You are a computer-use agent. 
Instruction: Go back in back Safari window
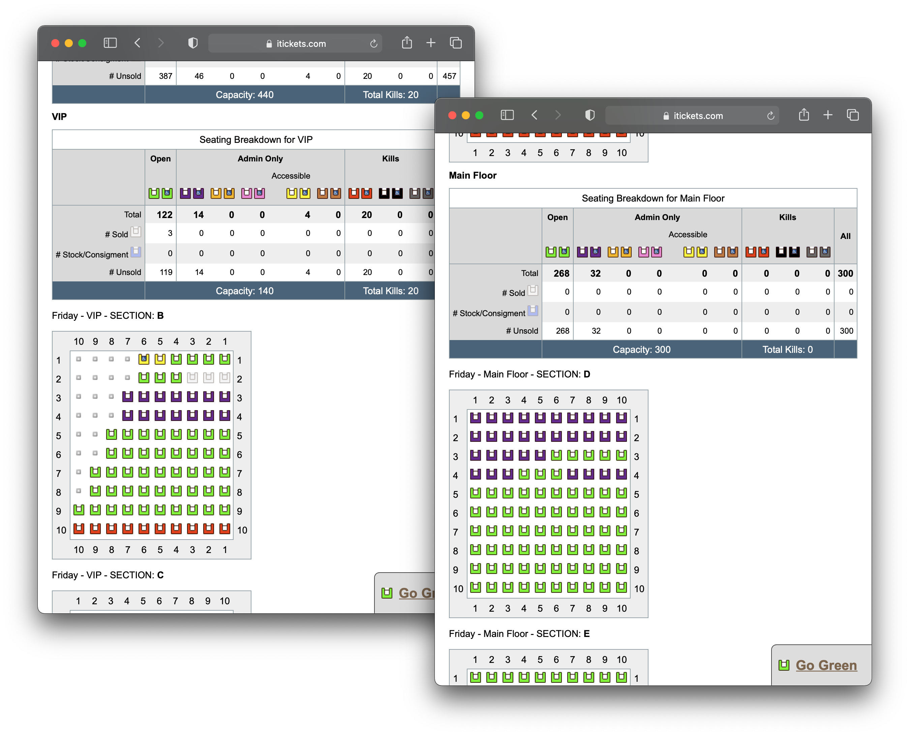tap(137, 43)
